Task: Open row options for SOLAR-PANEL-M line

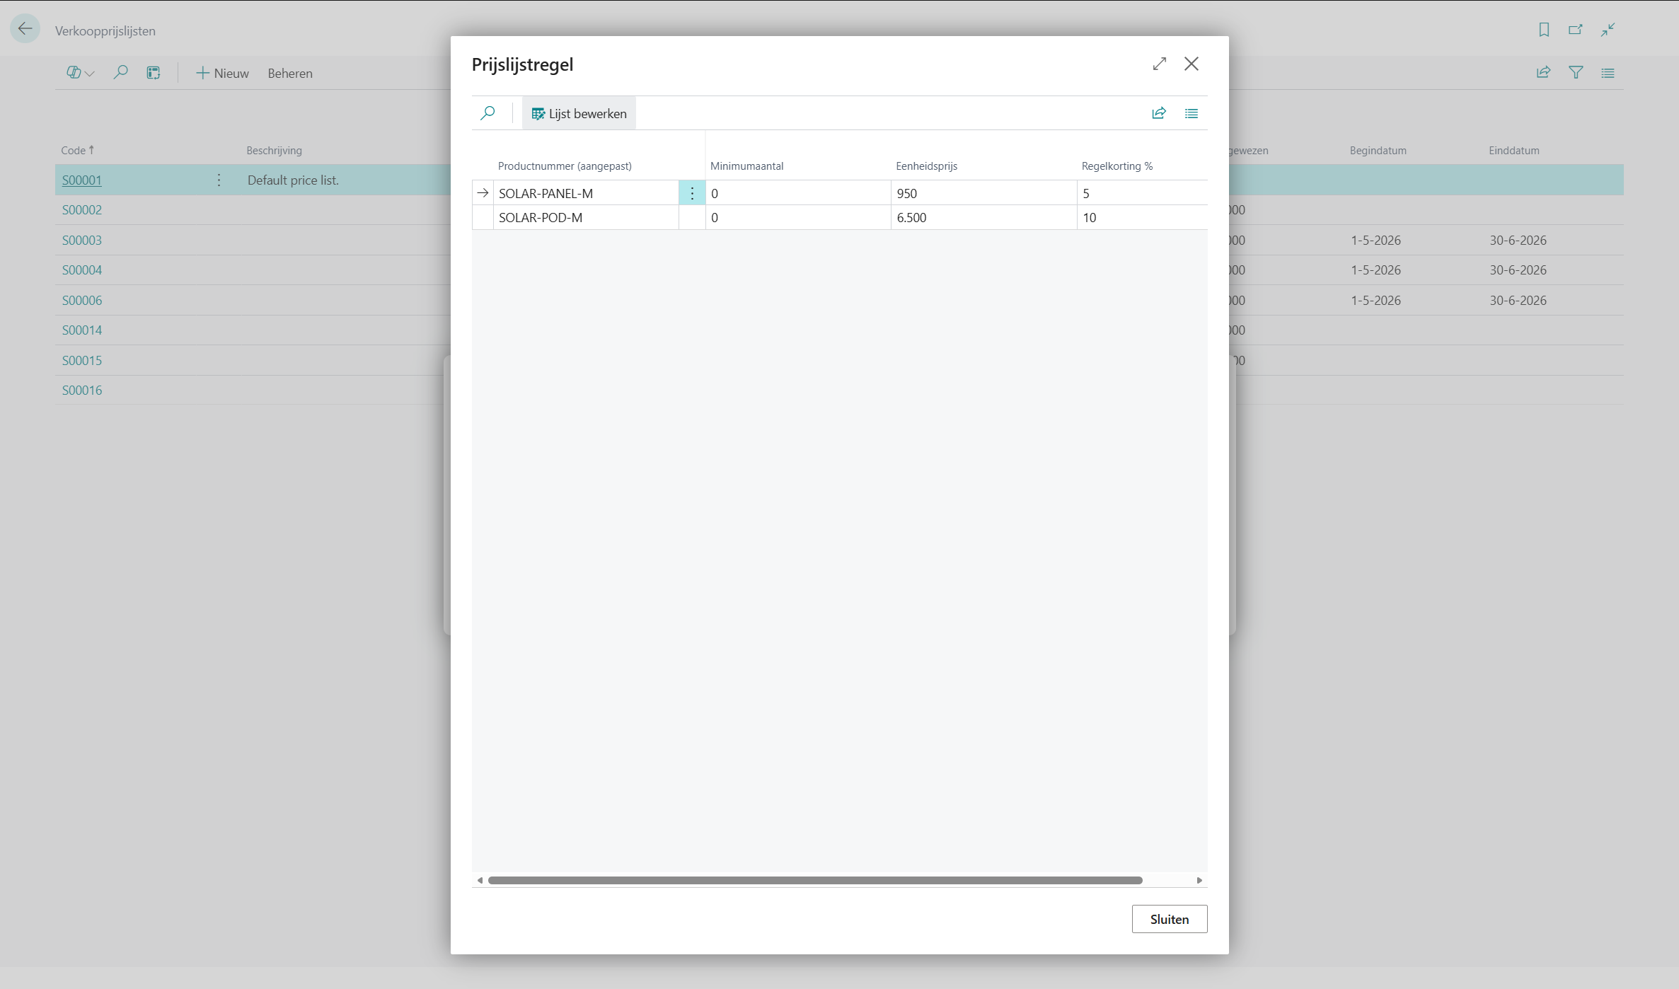Action: click(x=692, y=193)
